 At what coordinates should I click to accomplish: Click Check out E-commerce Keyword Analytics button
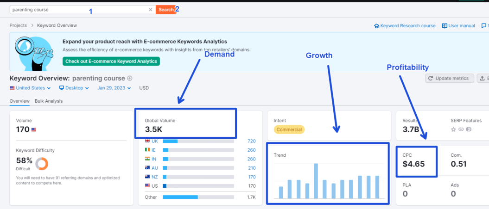click(x=111, y=61)
